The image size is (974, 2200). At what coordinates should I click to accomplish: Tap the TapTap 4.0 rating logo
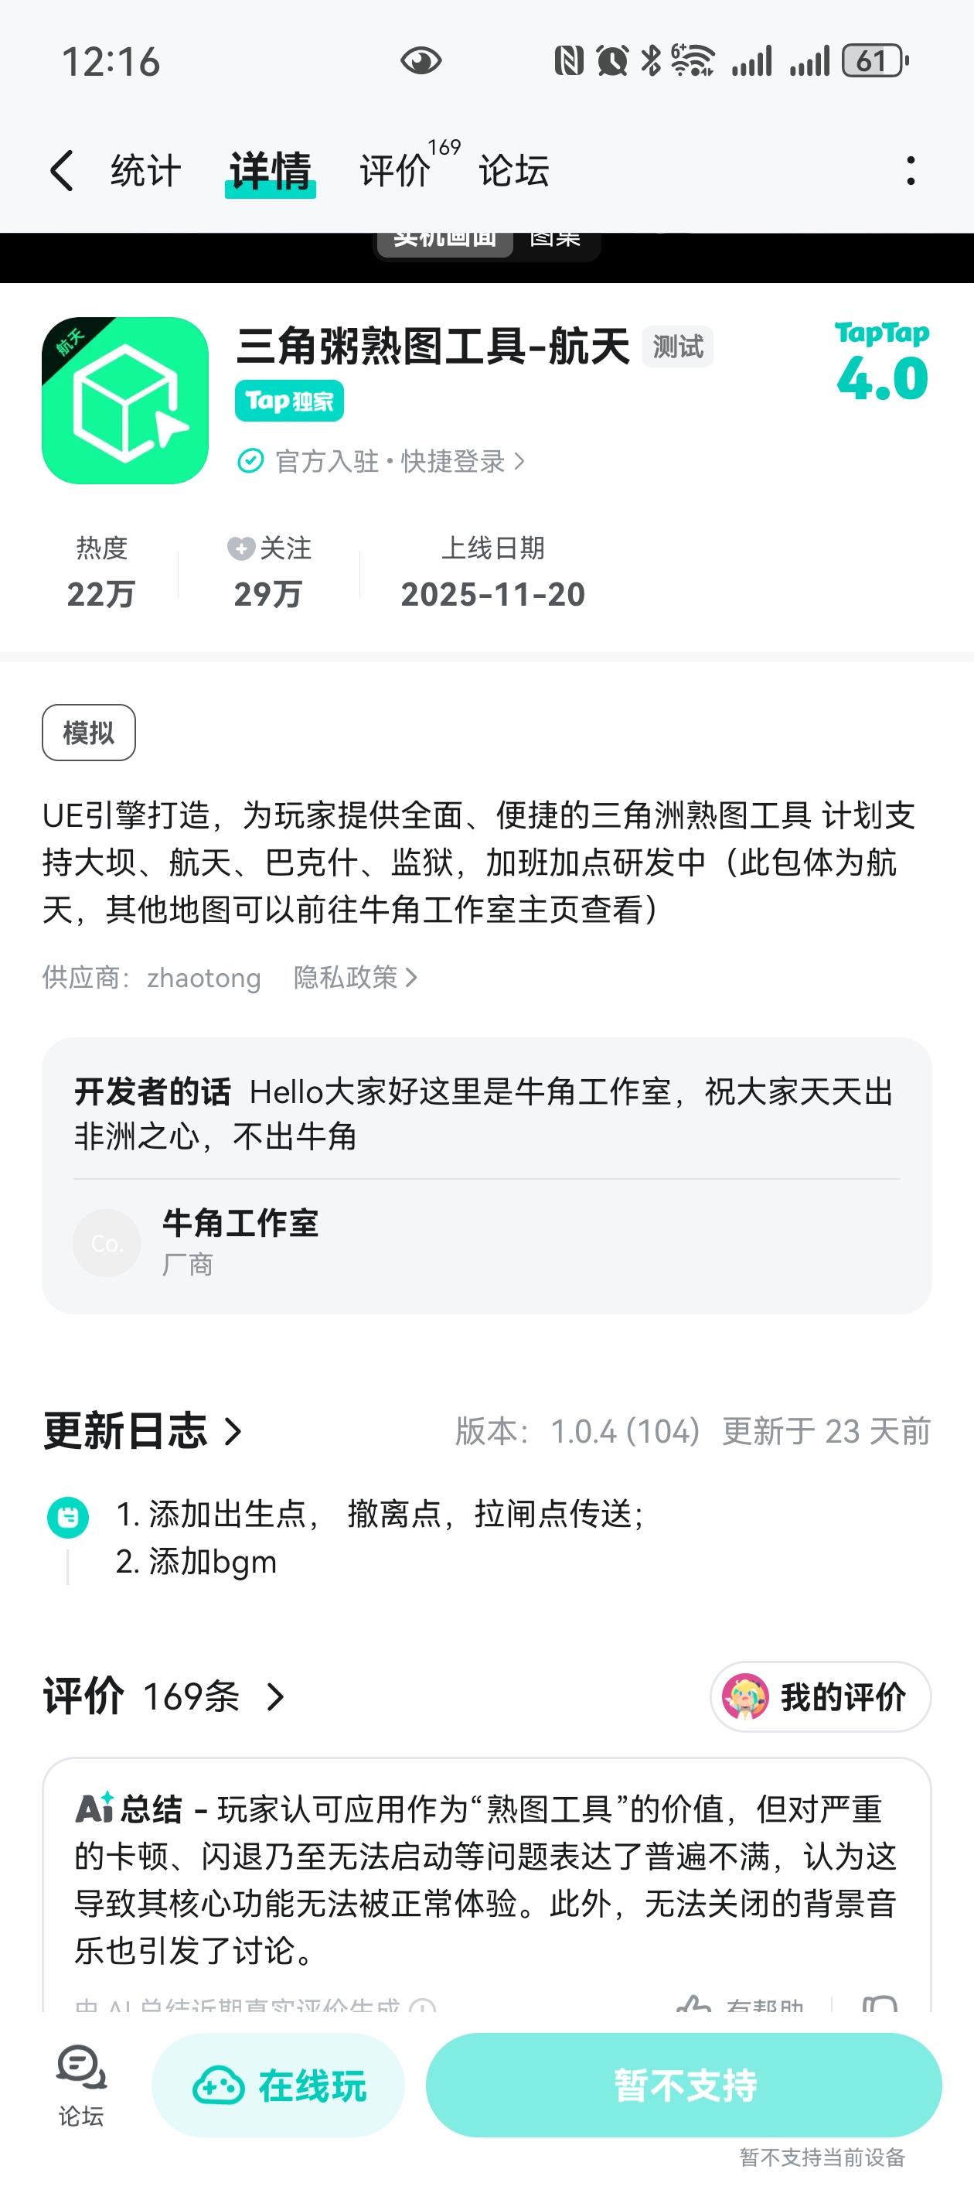coord(882,361)
